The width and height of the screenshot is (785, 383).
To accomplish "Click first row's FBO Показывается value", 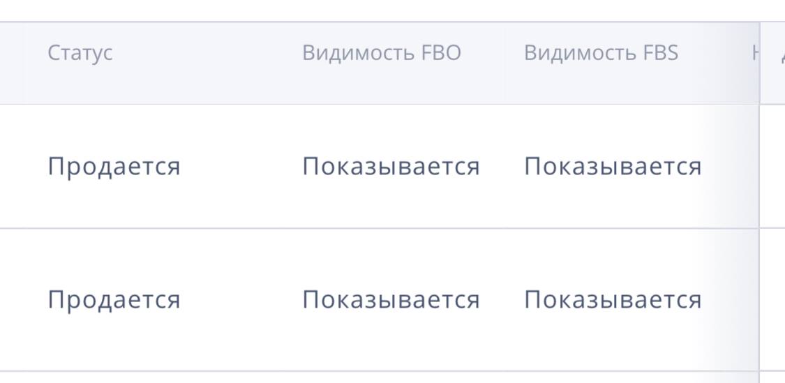I will pyautogui.click(x=391, y=167).
